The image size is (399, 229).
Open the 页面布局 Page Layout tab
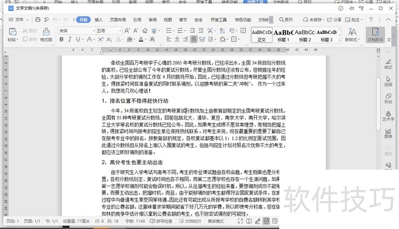118,19
